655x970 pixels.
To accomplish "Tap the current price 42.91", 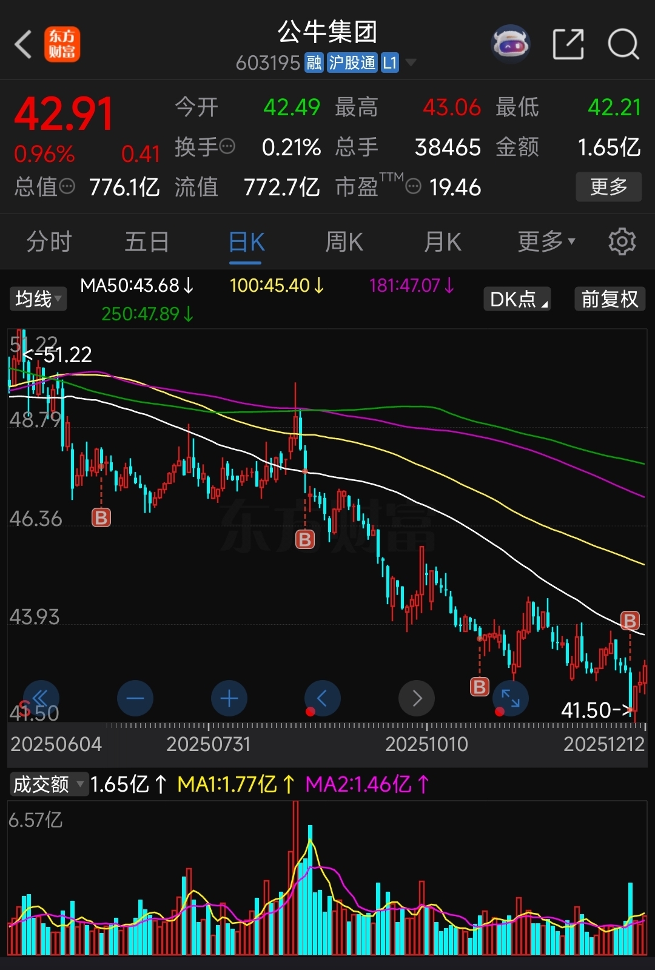I will (64, 114).
